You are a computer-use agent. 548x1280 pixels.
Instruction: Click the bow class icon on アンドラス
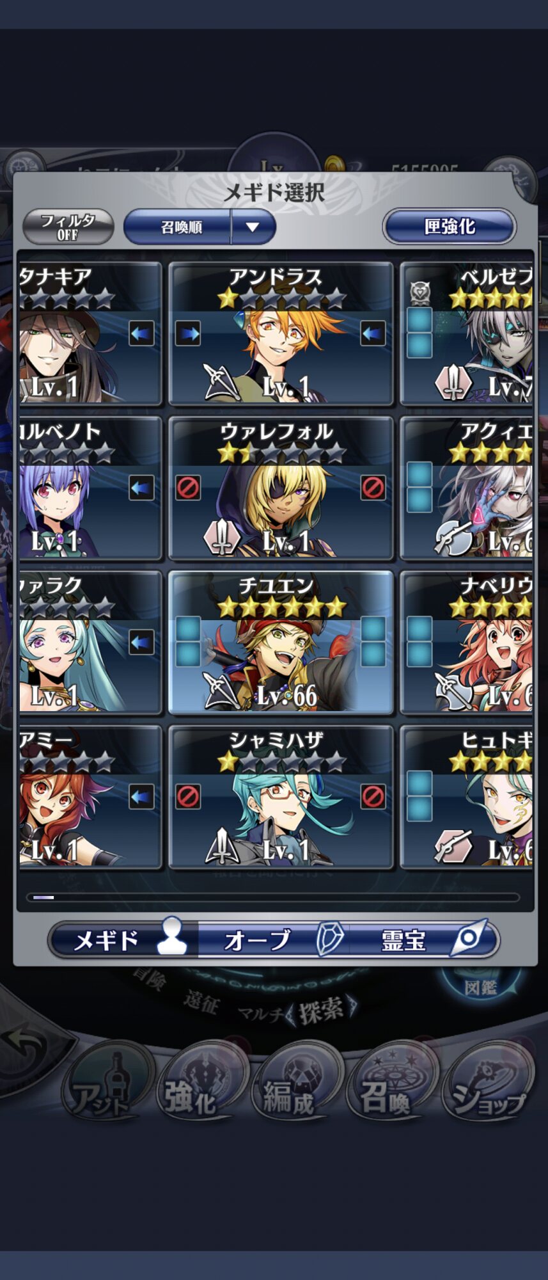coord(221,382)
